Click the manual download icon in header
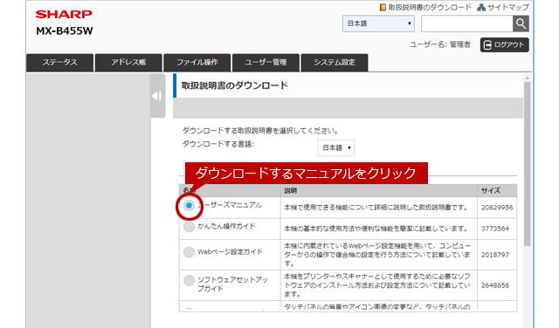The height and width of the screenshot is (328, 559). pyautogui.click(x=383, y=8)
